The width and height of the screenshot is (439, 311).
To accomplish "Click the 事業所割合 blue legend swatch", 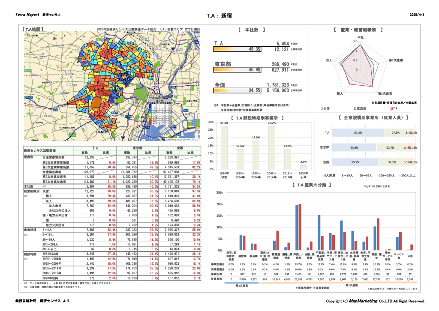I will pyautogui.click(x=297, y=288).
